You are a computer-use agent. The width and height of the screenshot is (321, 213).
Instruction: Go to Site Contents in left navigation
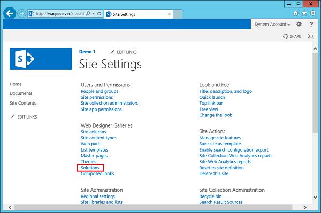point(22,103)
